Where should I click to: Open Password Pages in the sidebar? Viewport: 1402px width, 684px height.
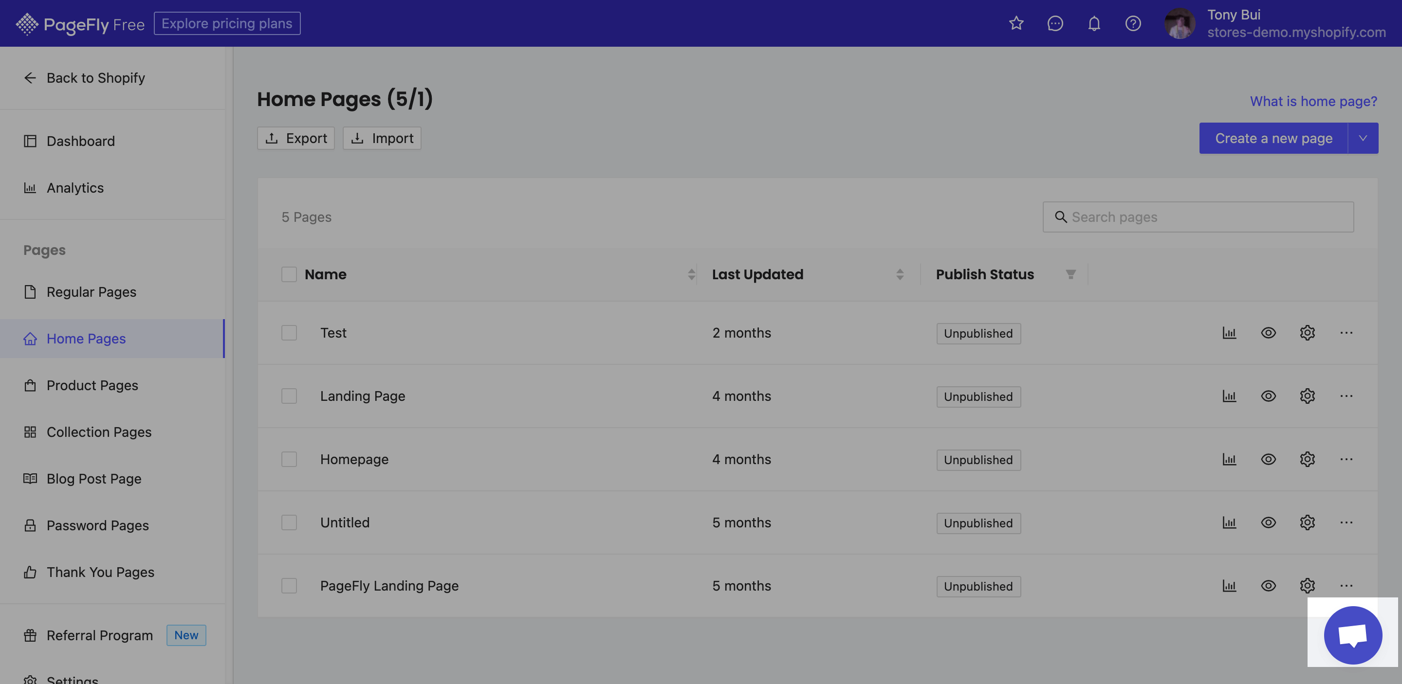click(x=112, y=526)
